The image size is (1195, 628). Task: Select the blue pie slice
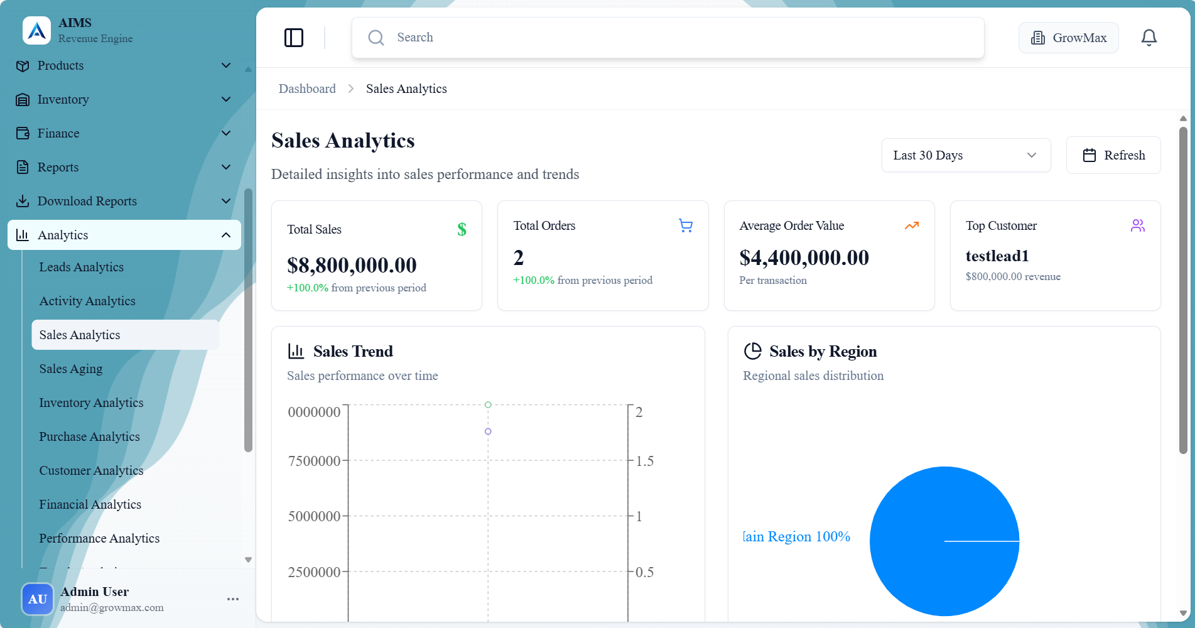[944, 541]
